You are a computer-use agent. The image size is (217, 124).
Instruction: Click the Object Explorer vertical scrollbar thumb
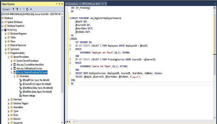click(x=62, y=55)
